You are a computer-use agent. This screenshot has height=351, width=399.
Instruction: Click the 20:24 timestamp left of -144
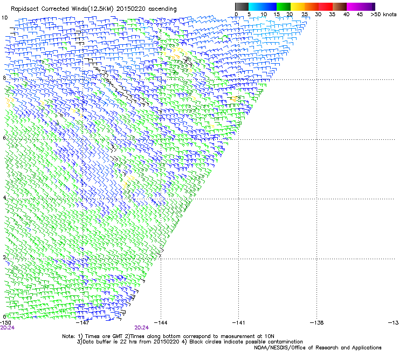coord(142,328)
